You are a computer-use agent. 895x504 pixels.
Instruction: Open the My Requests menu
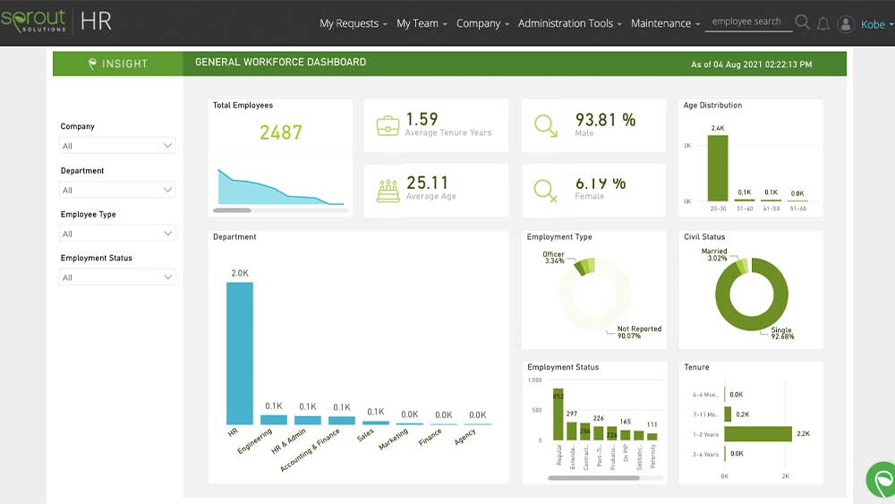click(354, 23)
